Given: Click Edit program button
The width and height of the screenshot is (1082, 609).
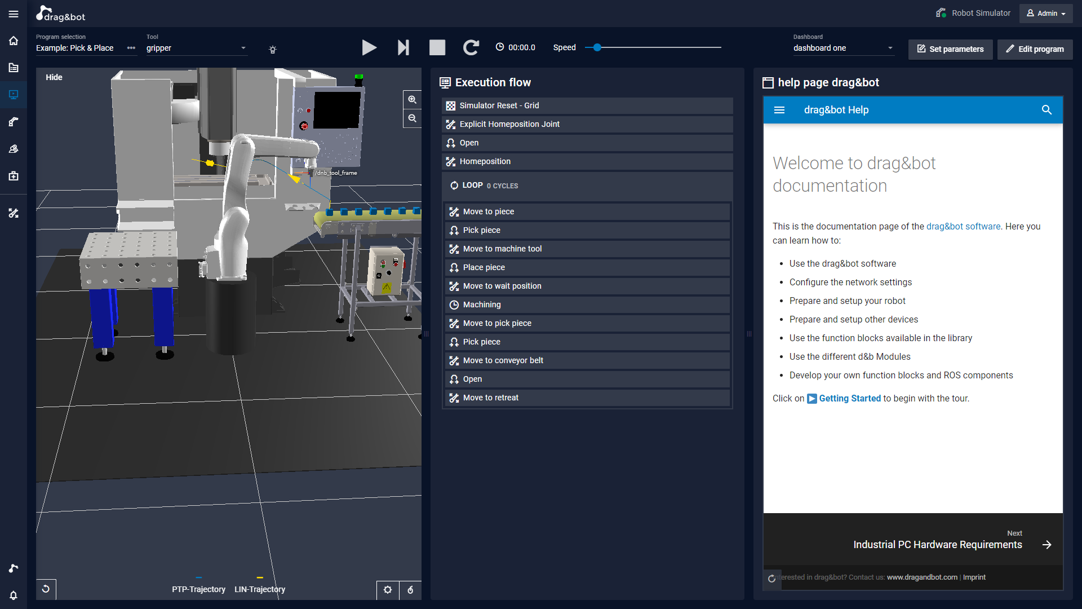Looking at the screenshot, I should tap(1035, 49).
